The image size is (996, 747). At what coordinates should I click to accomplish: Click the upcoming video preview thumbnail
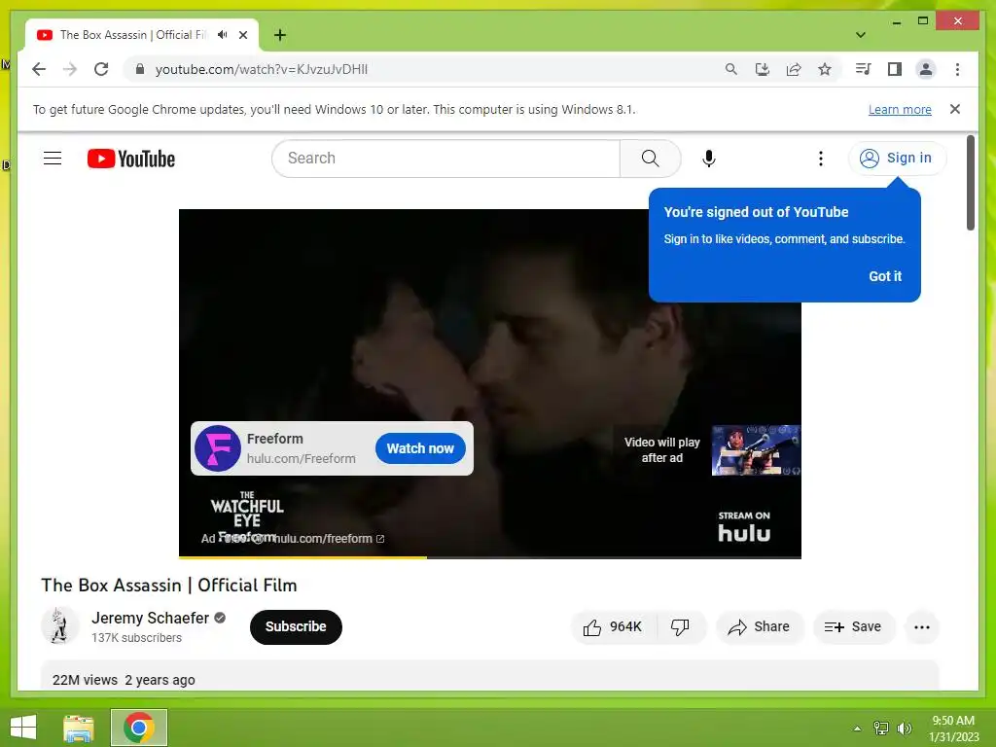pyautogui.click(x=756, y=450)
